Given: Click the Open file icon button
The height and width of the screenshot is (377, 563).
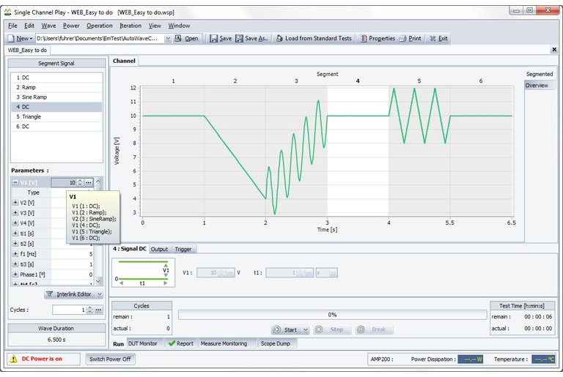Looking at the screenshot, I should click(x=177, y=38).
